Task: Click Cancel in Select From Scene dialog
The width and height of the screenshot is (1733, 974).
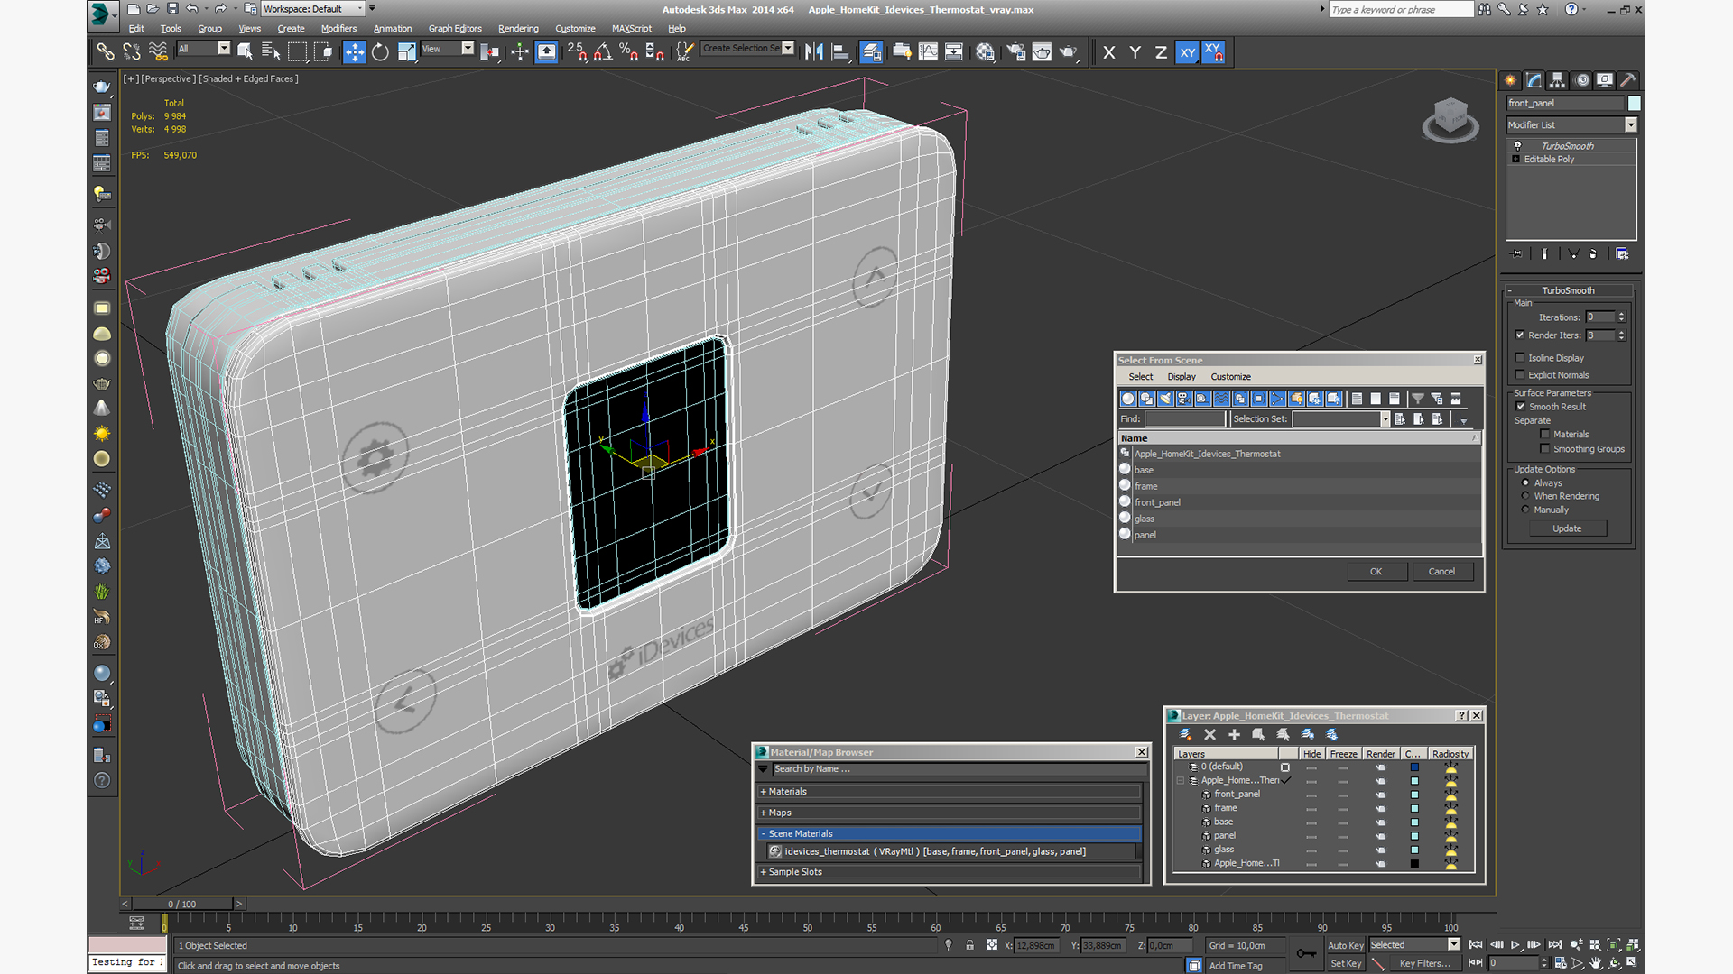Action: pyautogui.click(x=1441, y=572)
